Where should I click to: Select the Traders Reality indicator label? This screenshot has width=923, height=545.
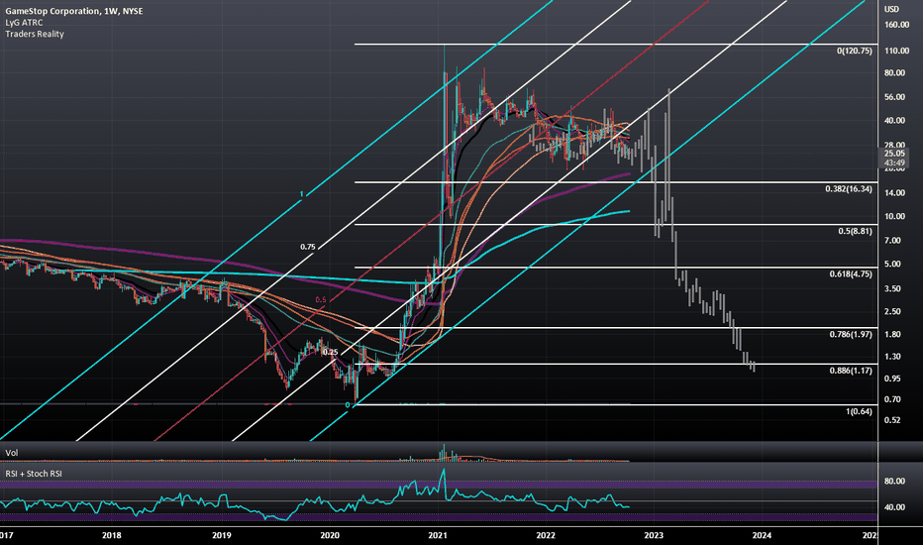click(x=35, y=34)
